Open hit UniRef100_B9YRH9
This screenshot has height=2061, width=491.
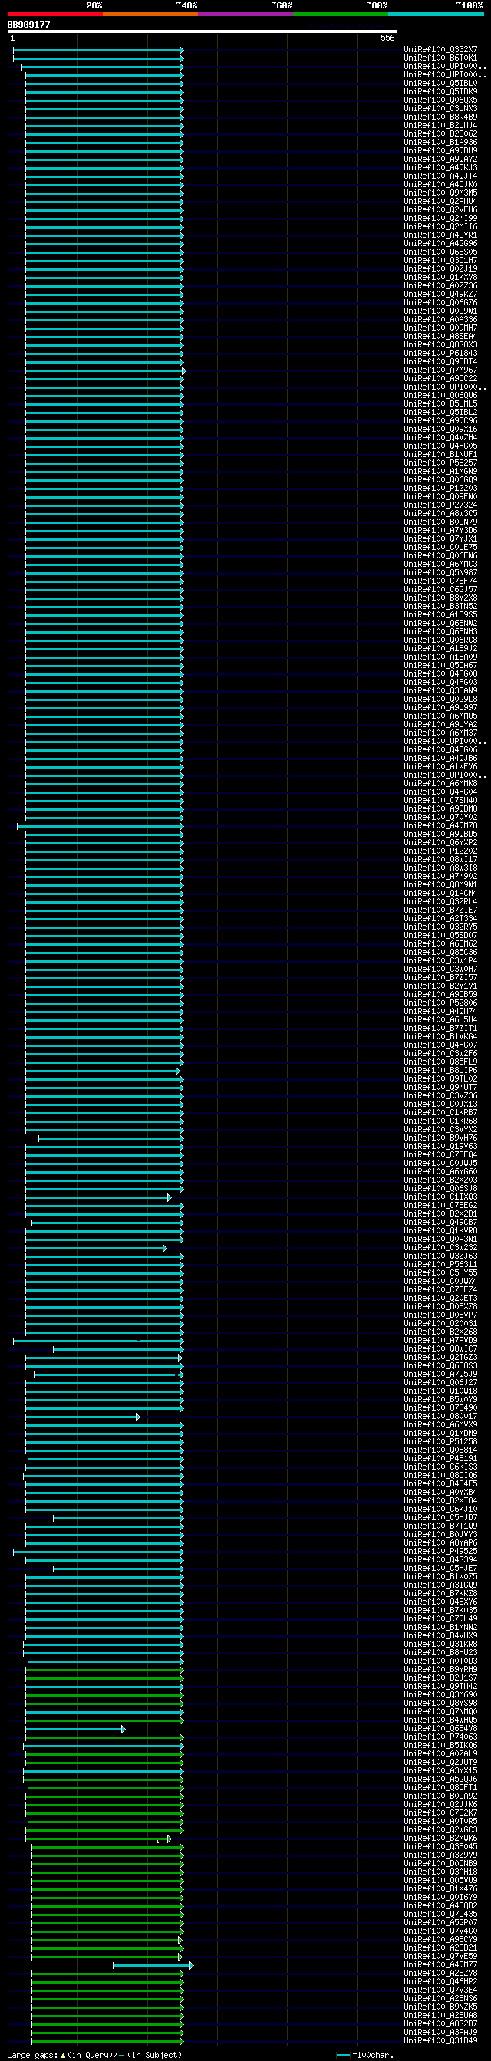pyautogui.click(x=440, y=1670)
